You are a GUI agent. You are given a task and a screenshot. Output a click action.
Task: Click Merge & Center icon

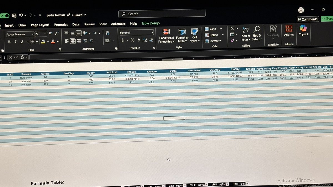point(108,40)
